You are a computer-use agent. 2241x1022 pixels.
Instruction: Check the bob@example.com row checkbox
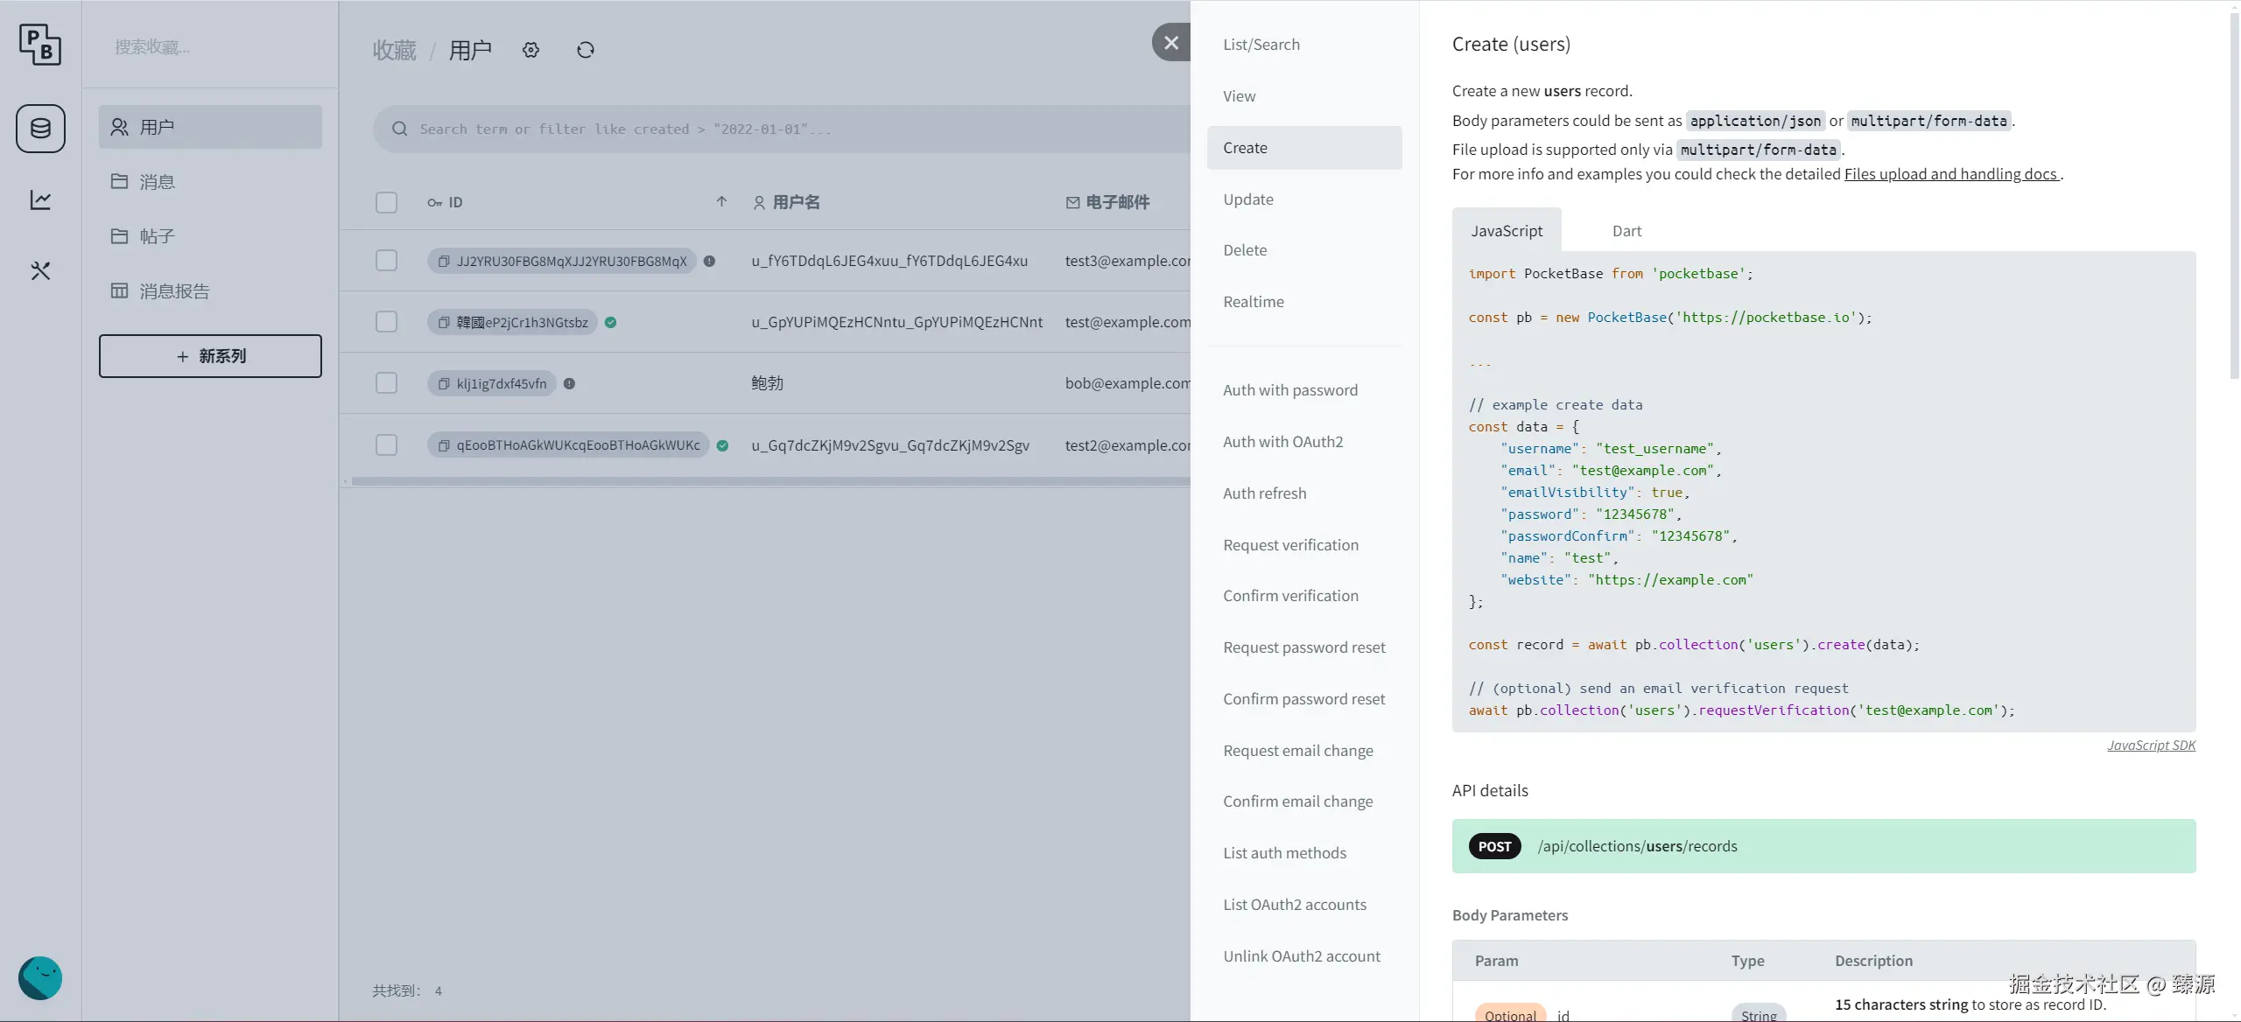pyautogui.click(x=386, y=383)
